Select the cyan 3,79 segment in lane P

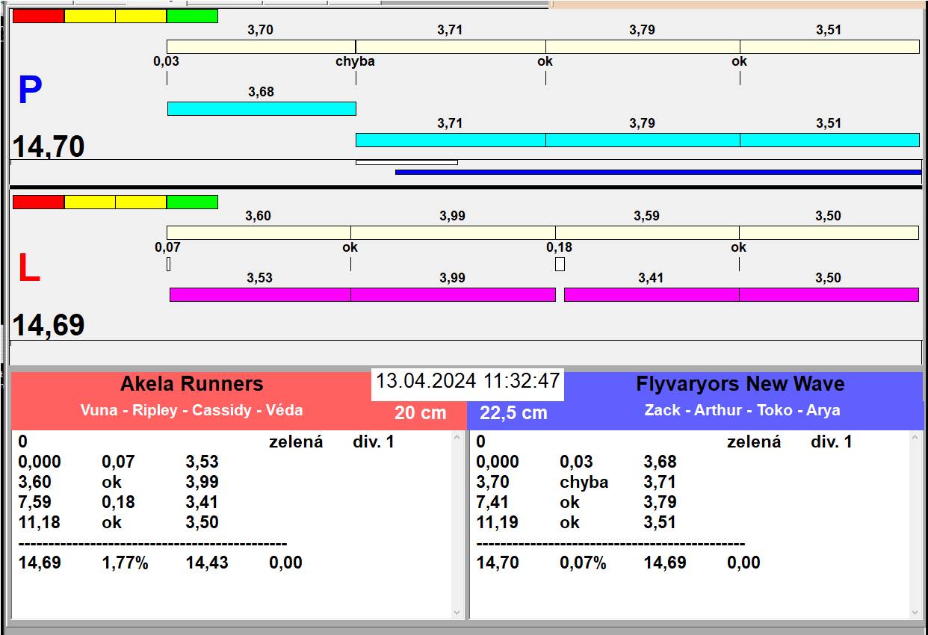pyautogui.click(x=643, y=140)
